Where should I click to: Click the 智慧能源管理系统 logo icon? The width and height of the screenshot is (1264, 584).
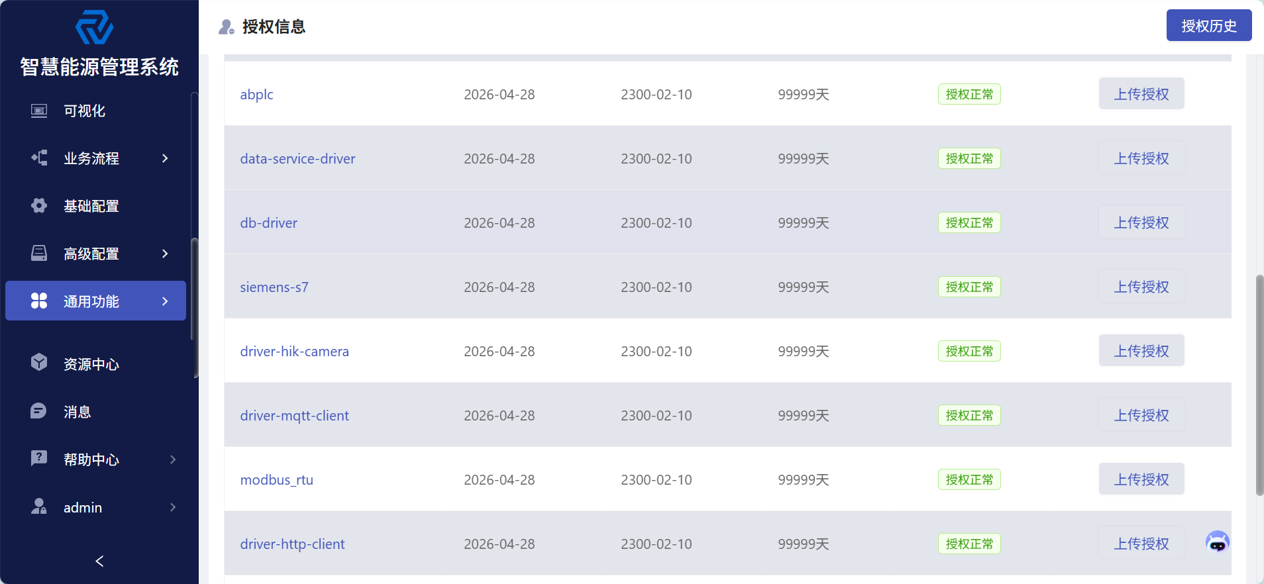pyautogui.click(x=95, y=28)
